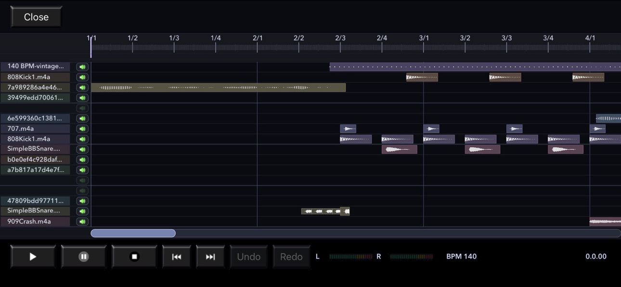
Task: Click the 3/2 beat marker on the ruler
Action: (x=465, y=38)
